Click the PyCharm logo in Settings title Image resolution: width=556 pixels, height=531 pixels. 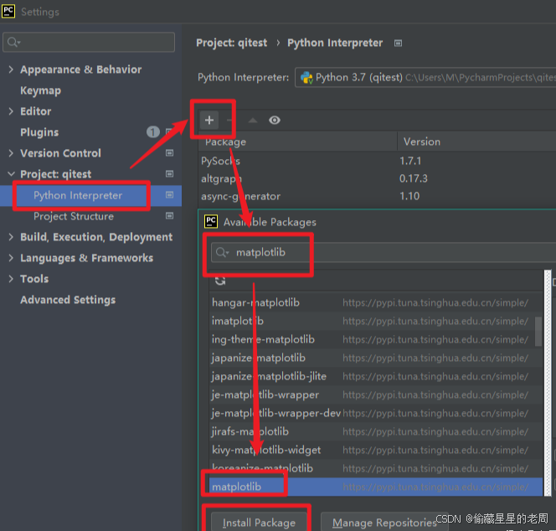(8, 12)
